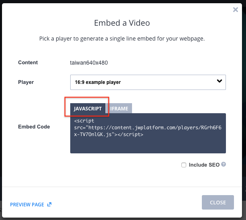
Task: Click the gray CLOSE button
Action: (218, 202)
